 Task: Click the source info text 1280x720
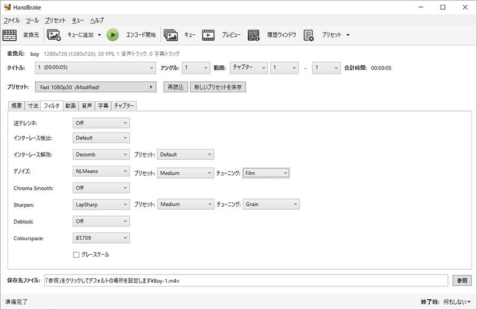click(111, 54)
